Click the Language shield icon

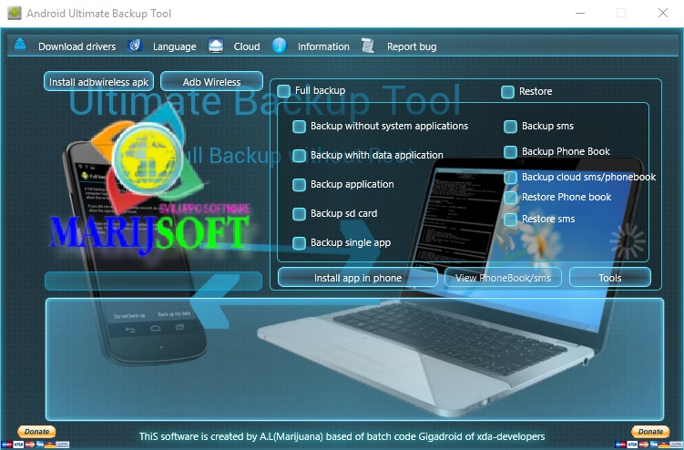click(x=135, y=46)
